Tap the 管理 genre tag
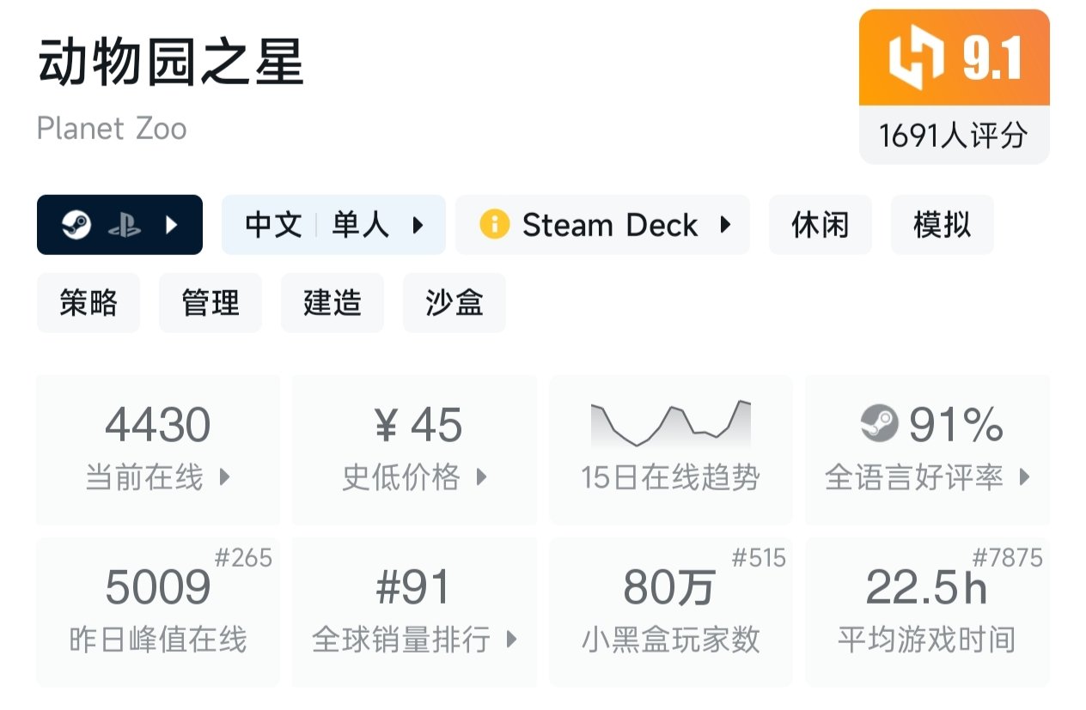 210,303
